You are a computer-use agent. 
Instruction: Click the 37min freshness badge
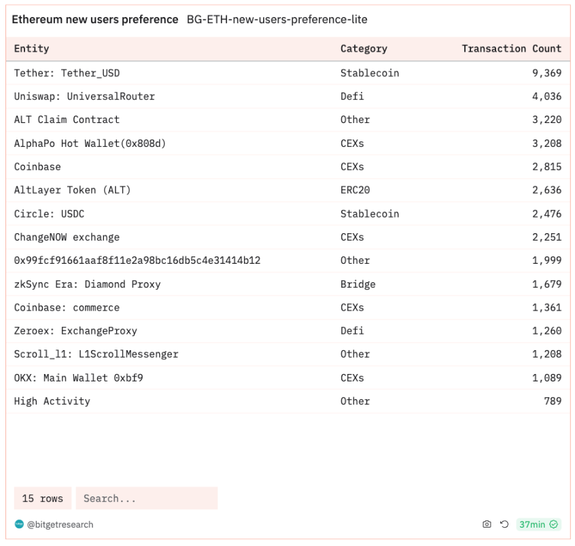pyautogui.click(x=532, y=524)
